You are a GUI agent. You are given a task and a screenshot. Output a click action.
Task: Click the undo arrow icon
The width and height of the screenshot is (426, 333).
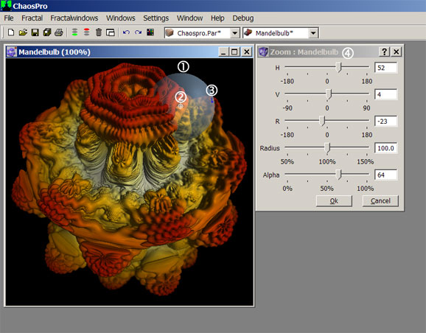click(x=126, y=32)
